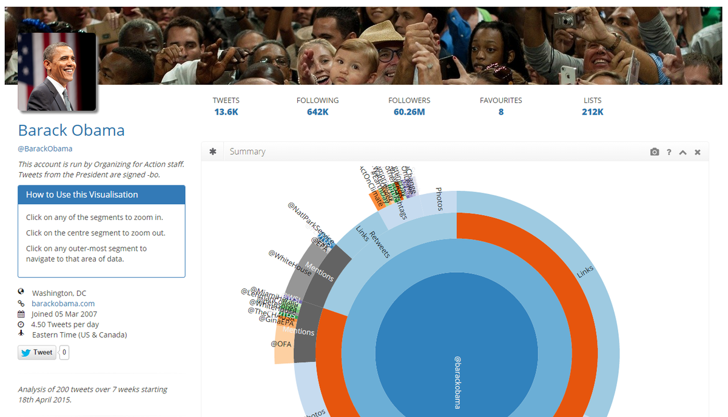Click the Summary panel title
This screenshot has width=728, height=417.
click(x=248, y=152)
